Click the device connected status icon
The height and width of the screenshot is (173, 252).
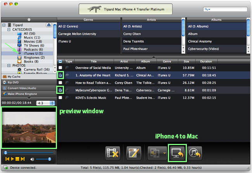[x=6, y=168]
